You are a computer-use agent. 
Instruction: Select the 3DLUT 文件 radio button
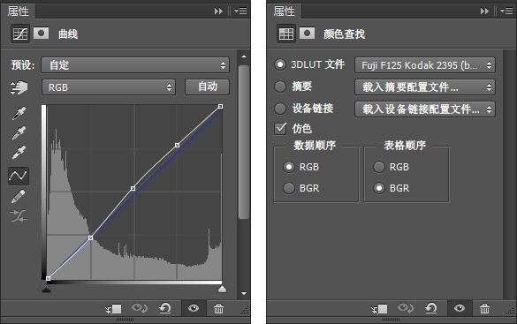[280, 64]
